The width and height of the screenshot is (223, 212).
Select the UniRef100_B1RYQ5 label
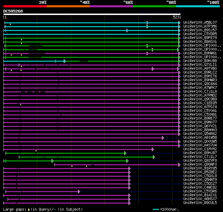pyautogui.click(x=200, y=168)
